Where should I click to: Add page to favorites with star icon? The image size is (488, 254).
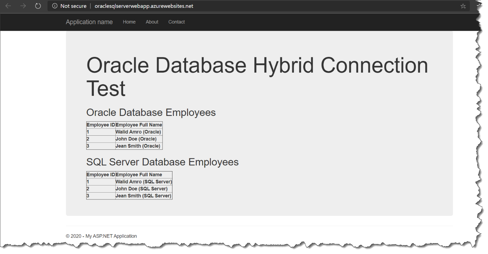pos(463,6)
